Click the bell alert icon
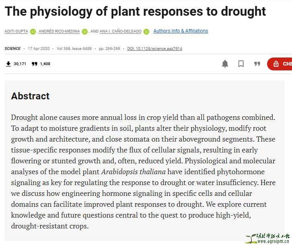 (x=225, y=64)
